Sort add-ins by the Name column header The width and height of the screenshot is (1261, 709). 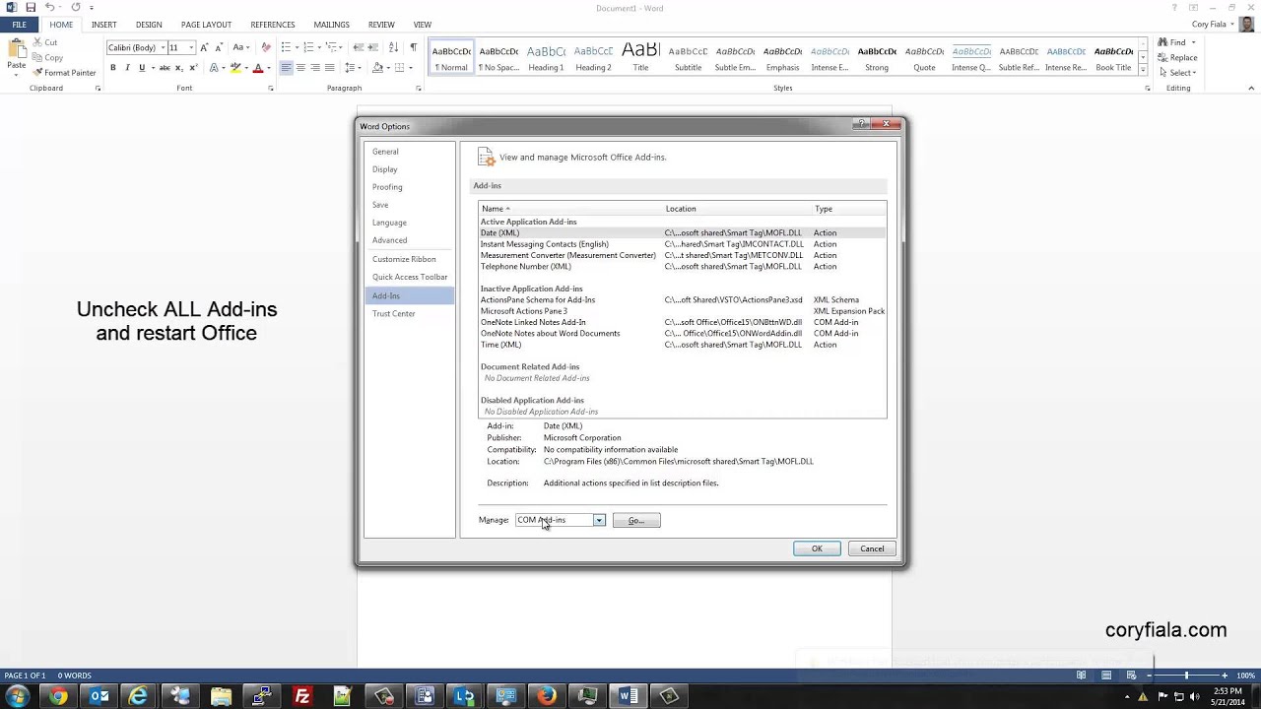click(x=571, y=209)
